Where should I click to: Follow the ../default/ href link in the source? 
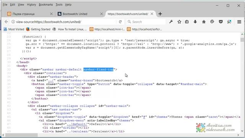click(77, 124)
